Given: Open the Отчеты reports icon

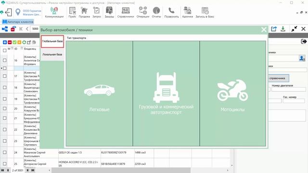Looking at the screenshot, I should (x=156, y=12).
